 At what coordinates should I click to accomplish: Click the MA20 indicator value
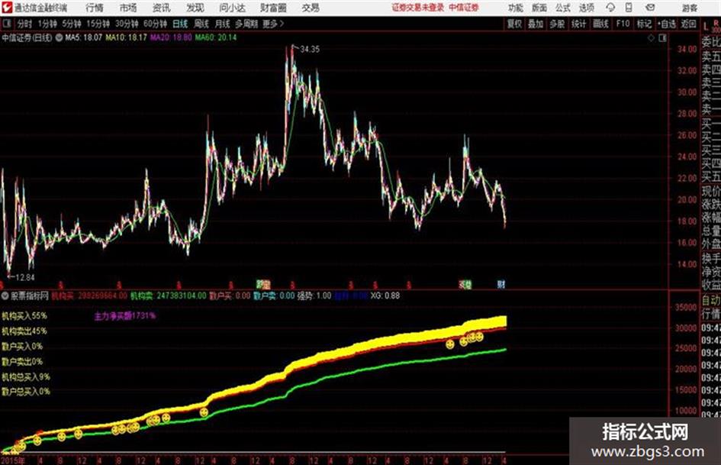pos(171,37)
